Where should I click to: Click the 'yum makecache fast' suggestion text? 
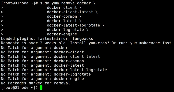151,43
